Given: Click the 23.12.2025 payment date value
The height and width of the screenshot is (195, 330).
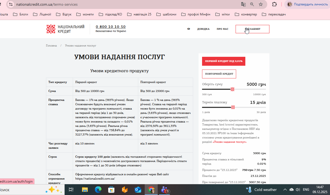Looking at the screenshot, I should coord(258,176).
